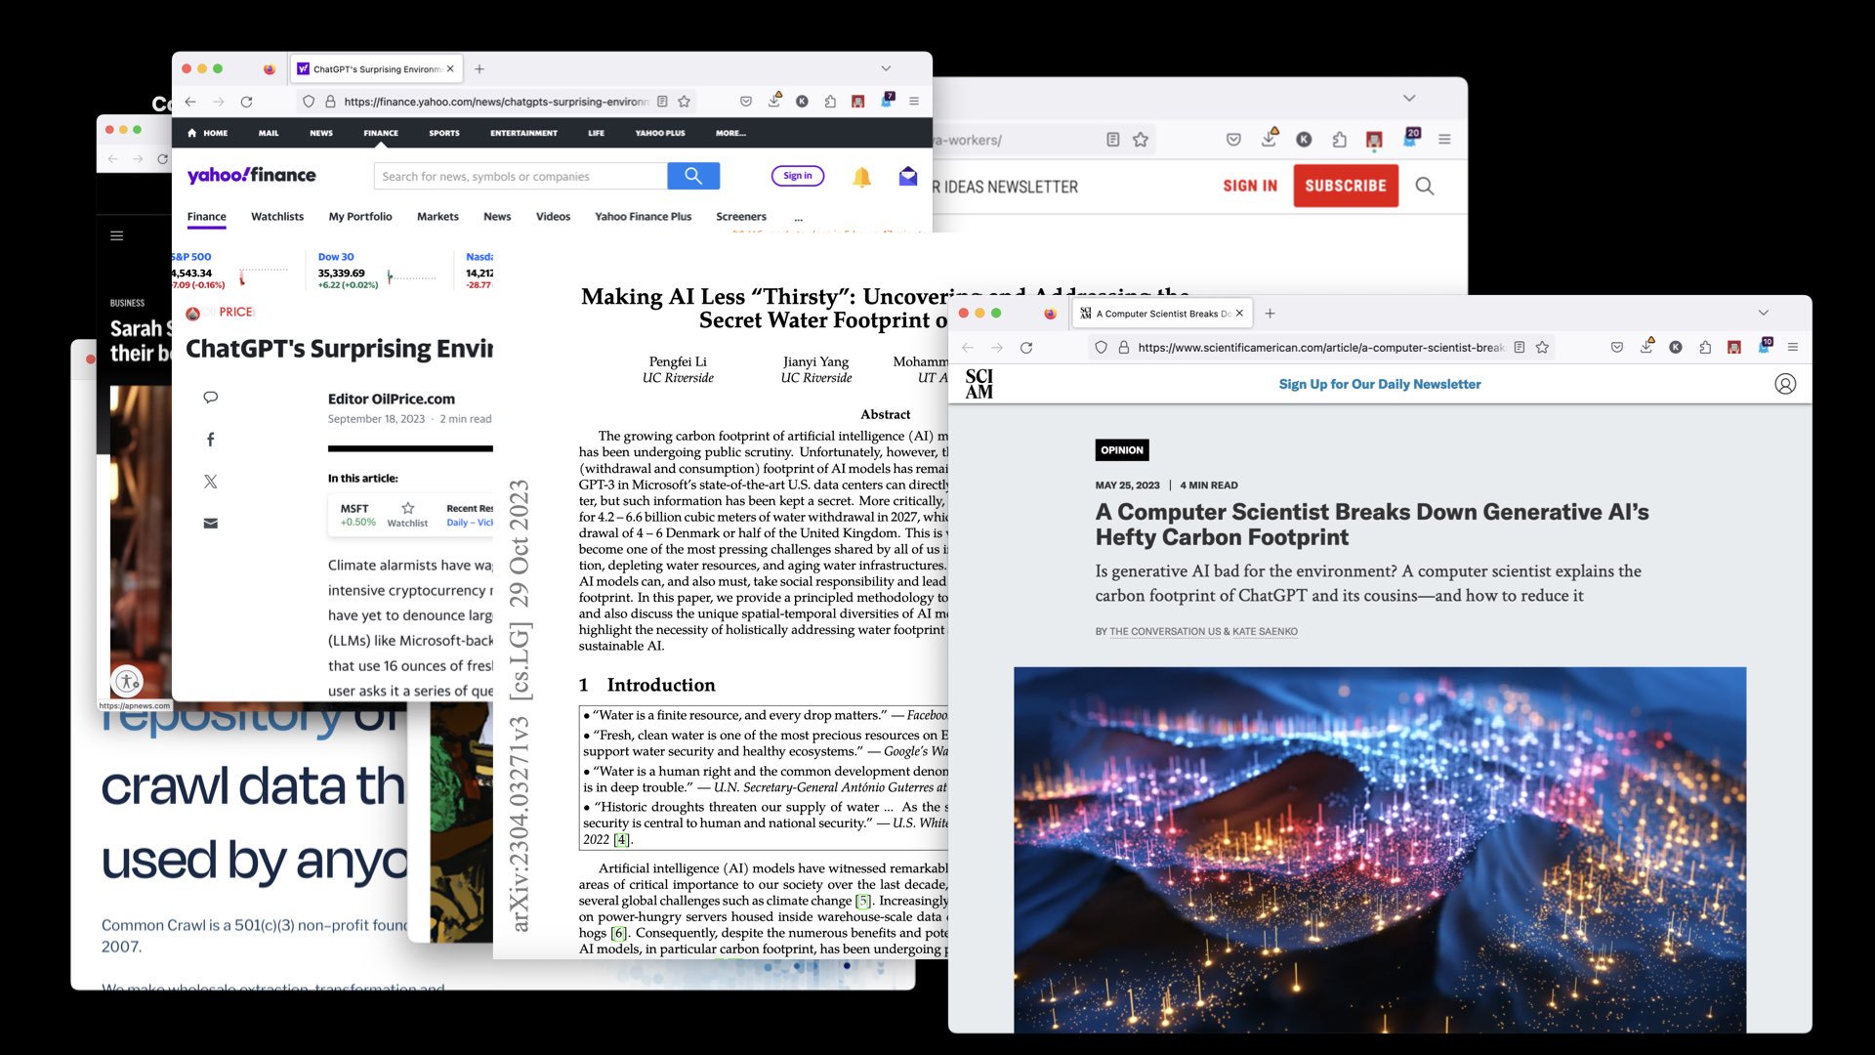Share the article on X
This screenshot has height=1055, width=1875.
coord(210,482)
